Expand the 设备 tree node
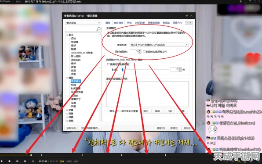This screenshot has height=164, width=262. 67,114
